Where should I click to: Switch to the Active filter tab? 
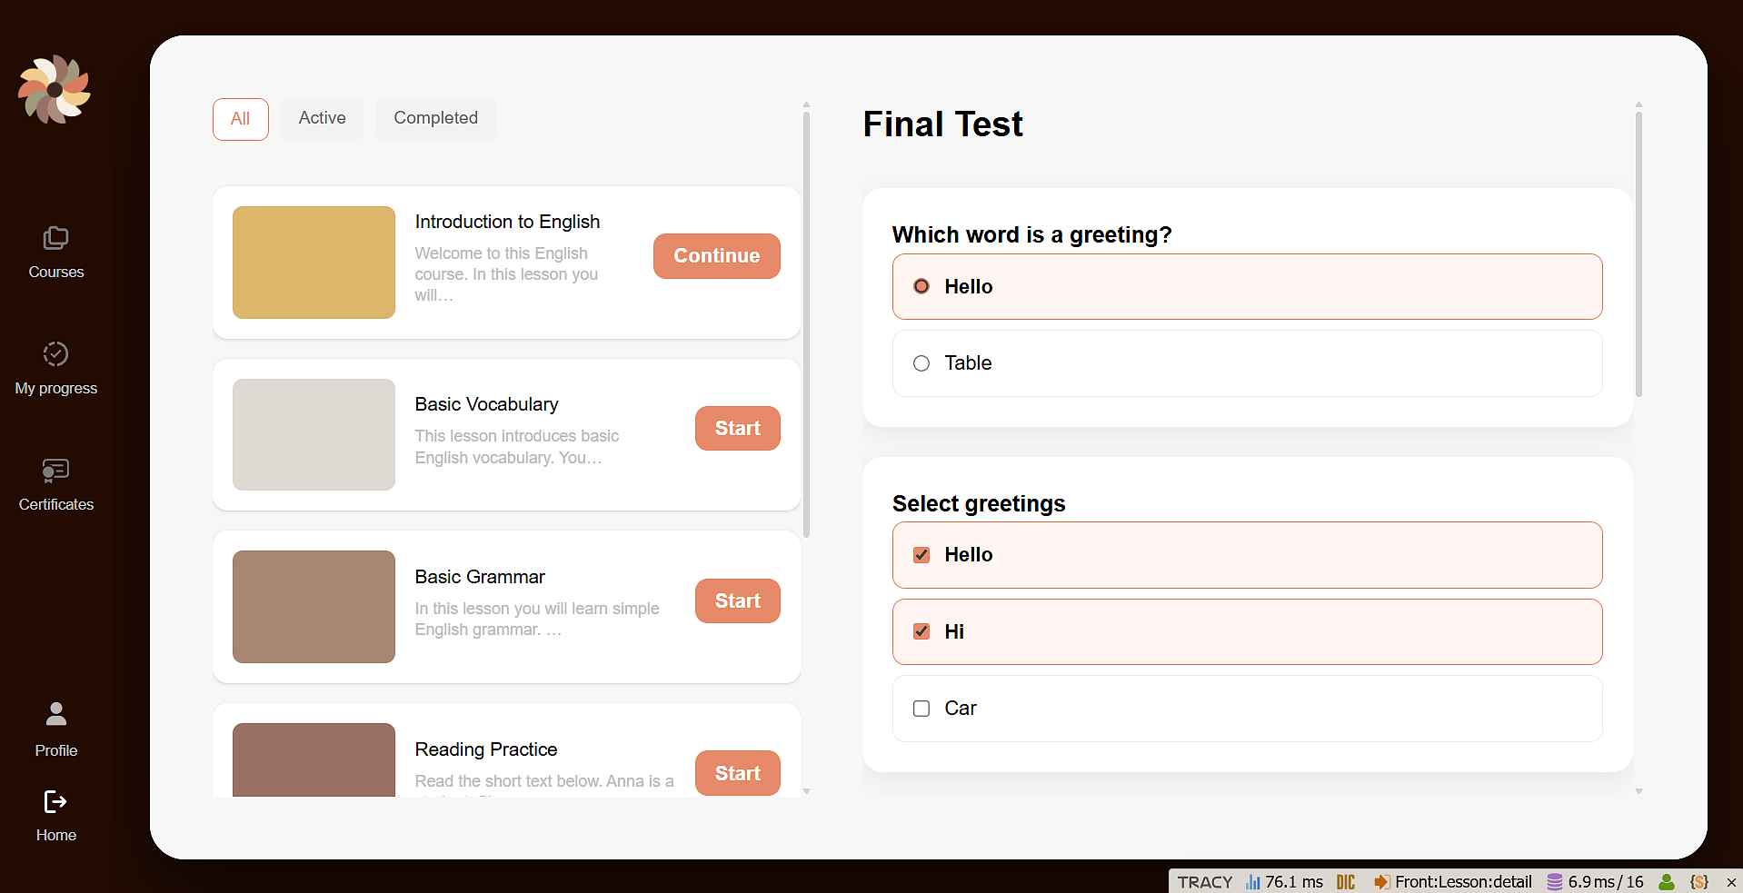pyautogui.click(x=322, y=118)
